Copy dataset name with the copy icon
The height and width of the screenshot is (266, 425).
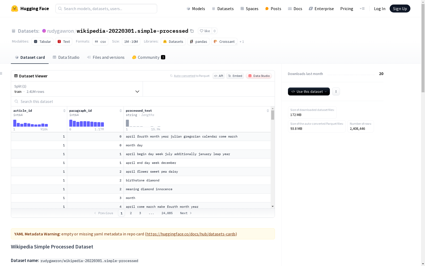192,31
